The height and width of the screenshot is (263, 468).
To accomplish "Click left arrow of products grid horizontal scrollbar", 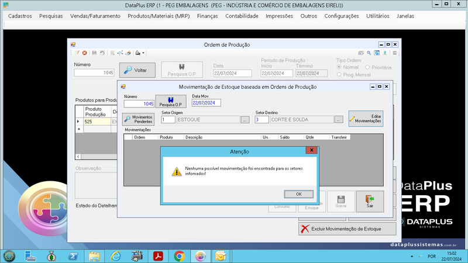I will (x=78, y=157).
